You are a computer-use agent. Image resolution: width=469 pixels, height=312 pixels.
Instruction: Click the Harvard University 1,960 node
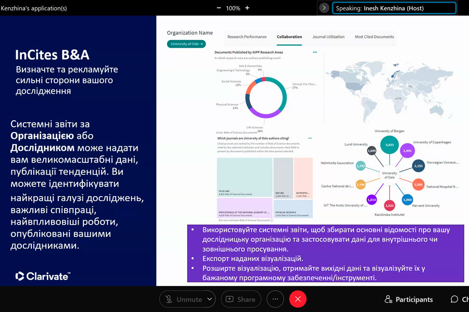pos(408,200)
